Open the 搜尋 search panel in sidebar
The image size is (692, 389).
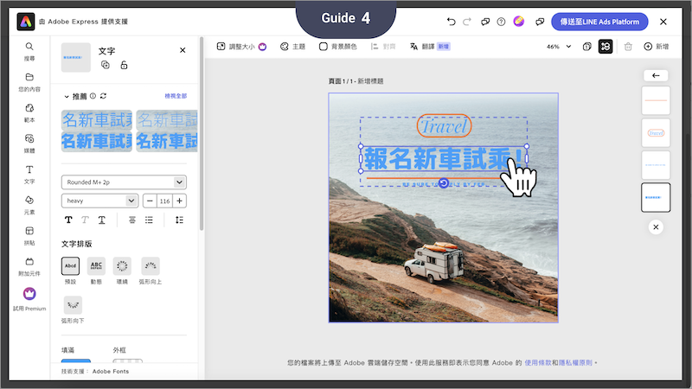pyautogui.click(x=29, y=50)
